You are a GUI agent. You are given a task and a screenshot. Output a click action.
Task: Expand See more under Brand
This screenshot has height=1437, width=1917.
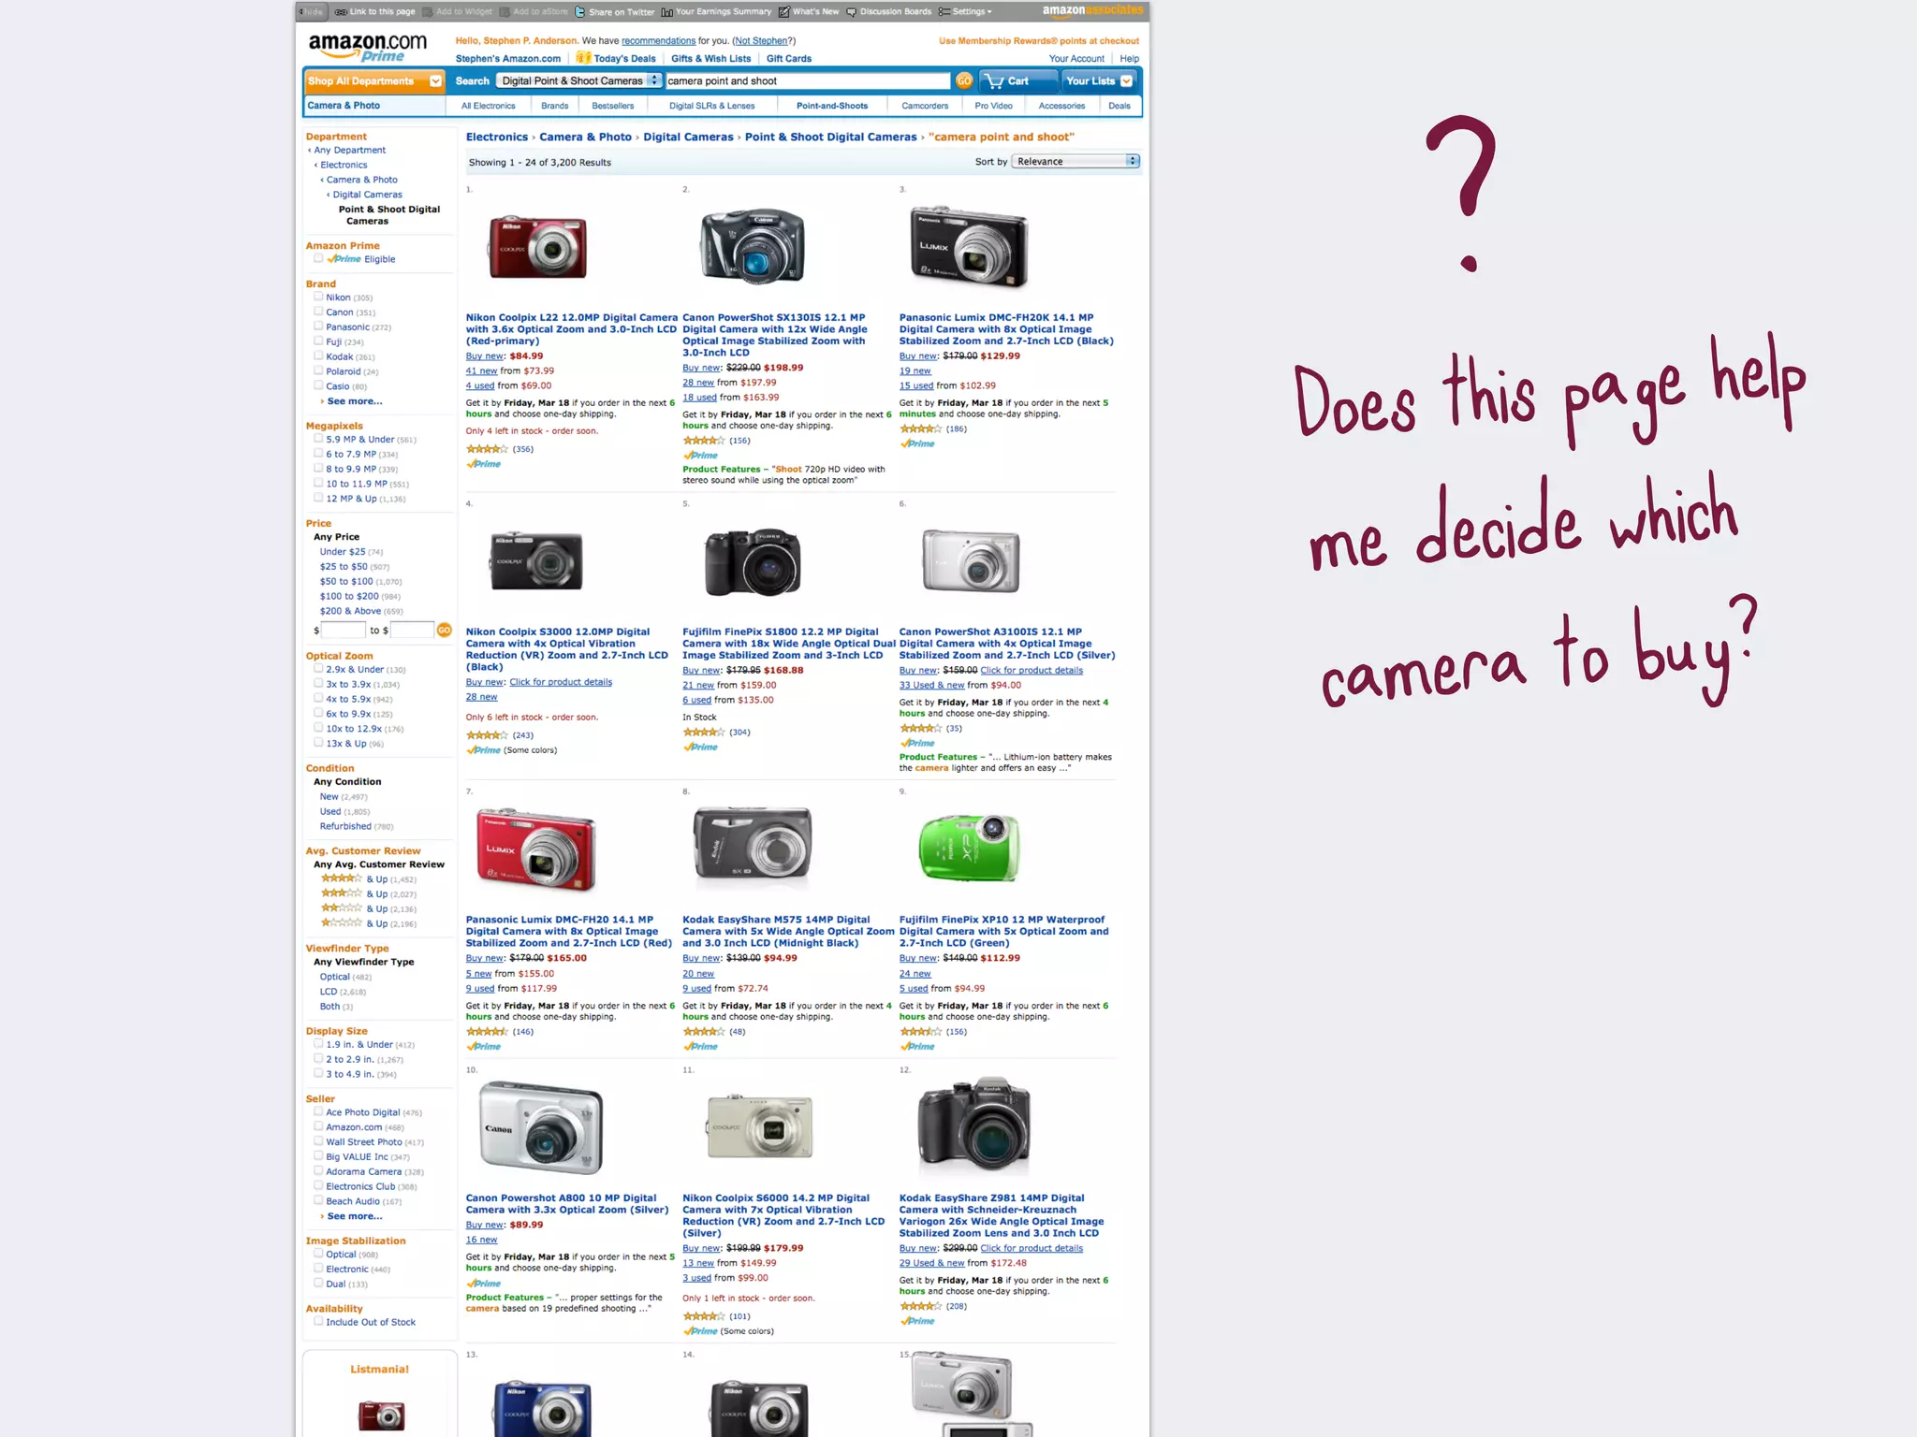point(355,401)
